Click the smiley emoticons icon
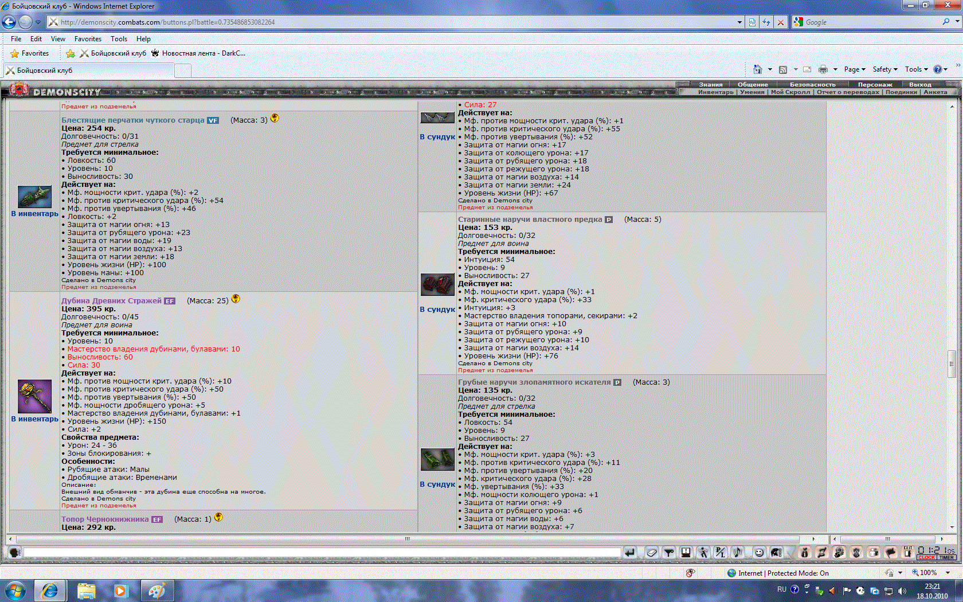 (760, 552)
